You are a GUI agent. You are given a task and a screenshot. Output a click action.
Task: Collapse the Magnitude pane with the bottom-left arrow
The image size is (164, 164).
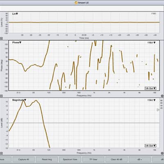(x=1, y=153)
